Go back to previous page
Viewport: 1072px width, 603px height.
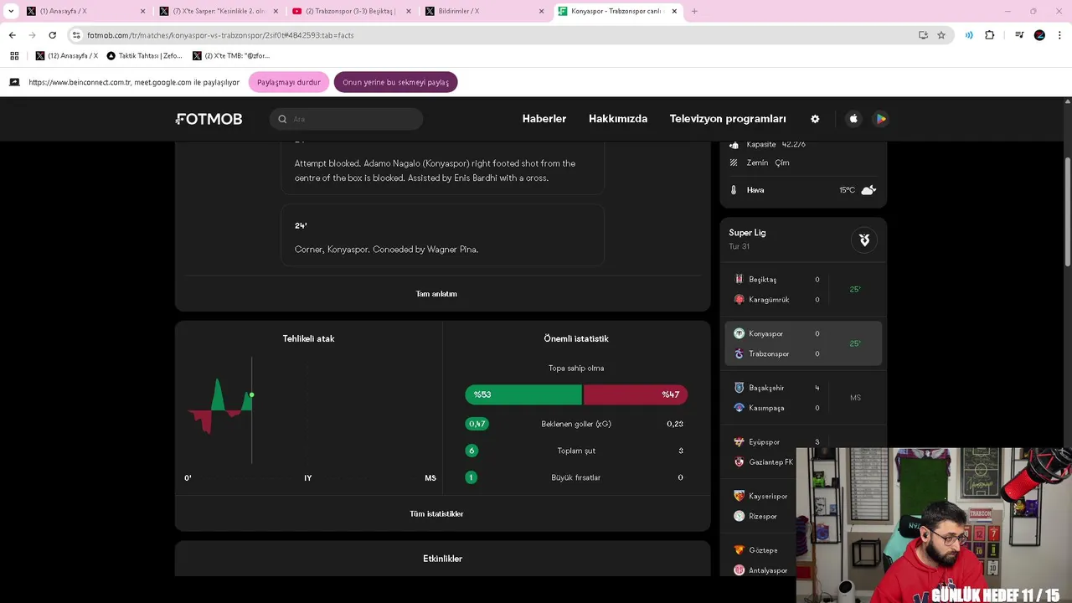[x=12, y=35]
